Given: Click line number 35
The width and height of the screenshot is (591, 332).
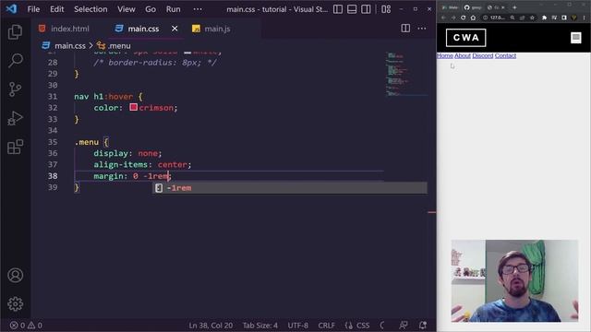Looking at the screenshot, I should pos(53,142).
